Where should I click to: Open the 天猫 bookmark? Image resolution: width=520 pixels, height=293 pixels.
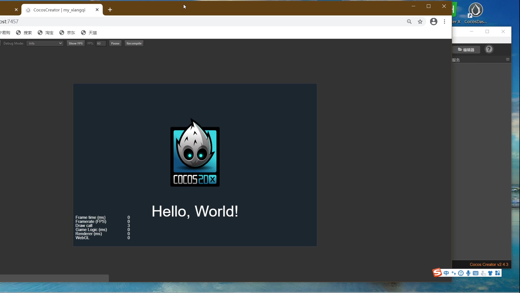pyautogui.click(x=89, y=33)
